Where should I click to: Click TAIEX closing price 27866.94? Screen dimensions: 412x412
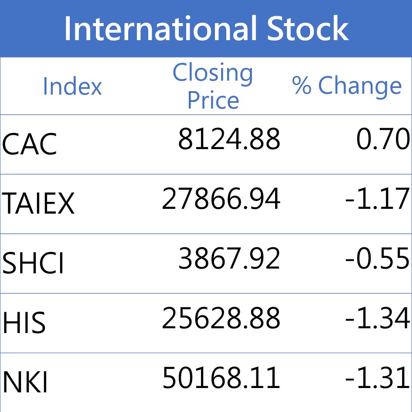(221, 200)
